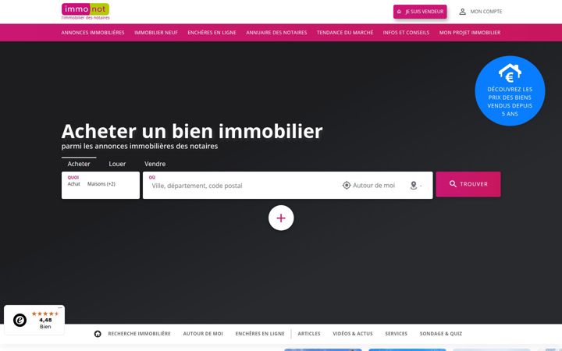Click the 4,48 Bien rating widget
Viewport: 562px width, 351px height.
34,320
